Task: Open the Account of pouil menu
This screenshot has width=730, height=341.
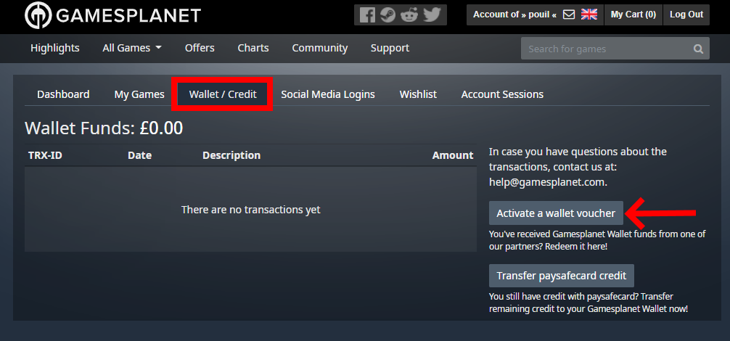Action: [515, 15]
